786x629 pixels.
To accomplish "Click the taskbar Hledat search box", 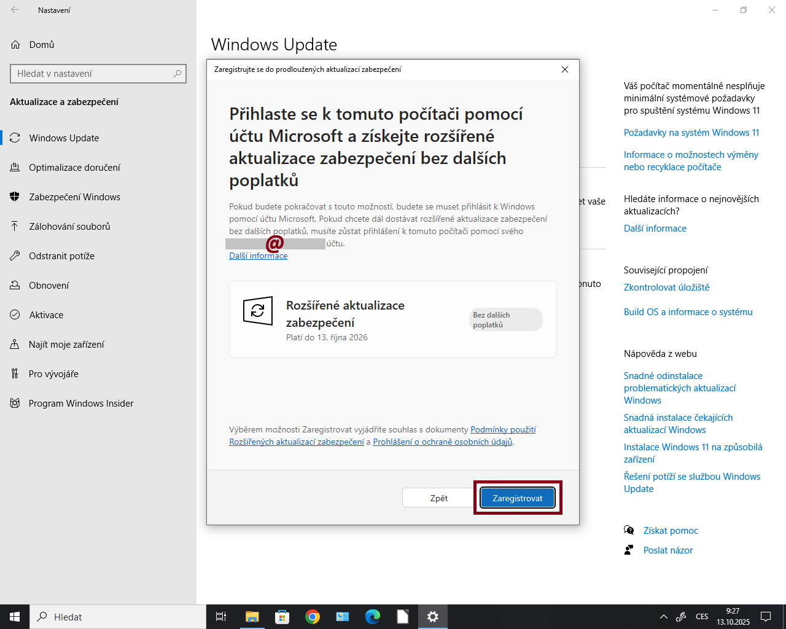I will pyautogui.click(x=118, y=617).
